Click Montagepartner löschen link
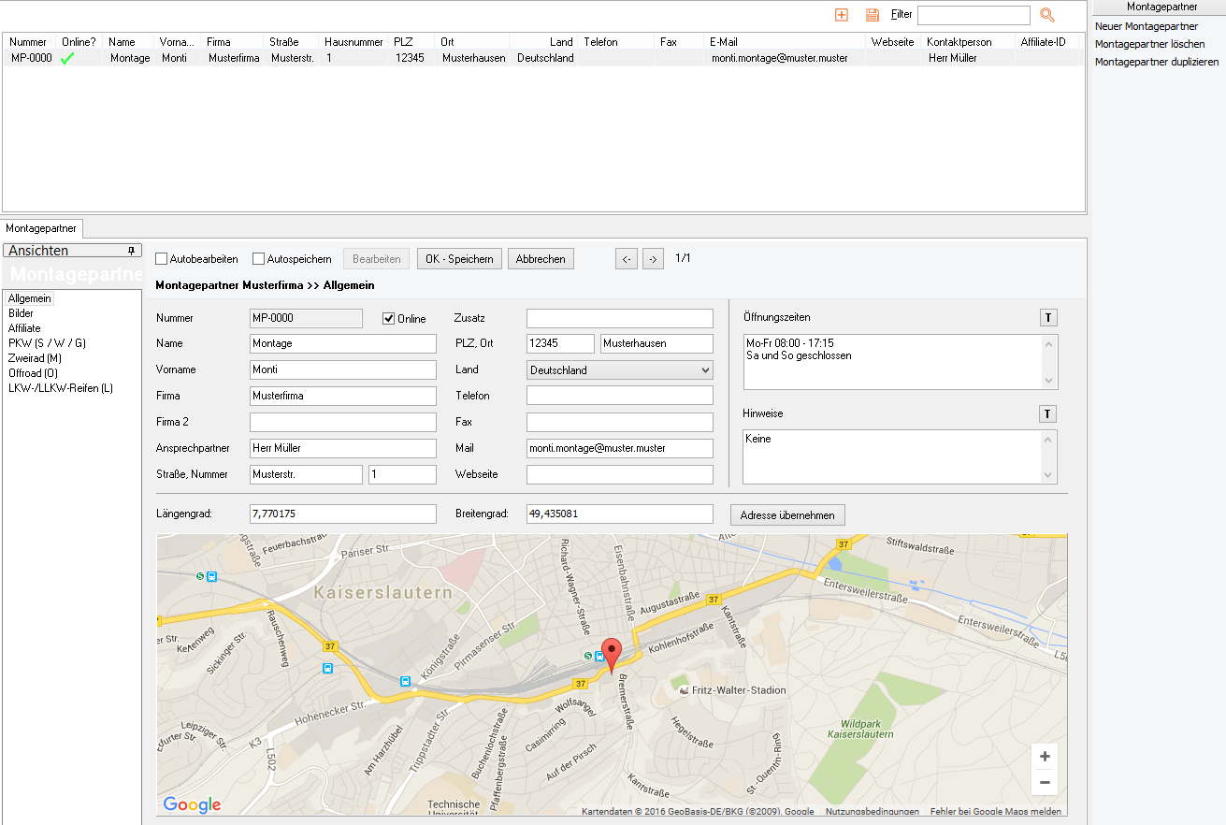1226x825 pixels. tap(1149, 44)
